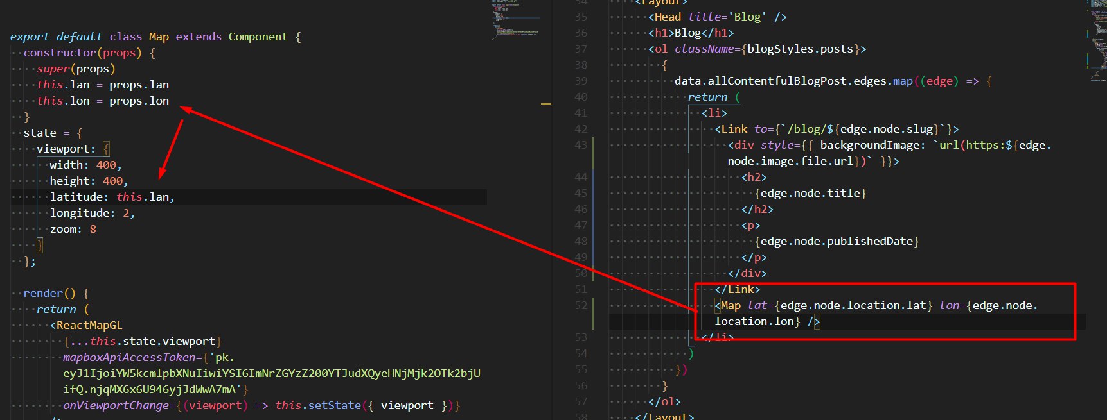Click the '</h2>' closing tag
The height and width of the screenshot is (420, 1107).
(x=757, y=209)
